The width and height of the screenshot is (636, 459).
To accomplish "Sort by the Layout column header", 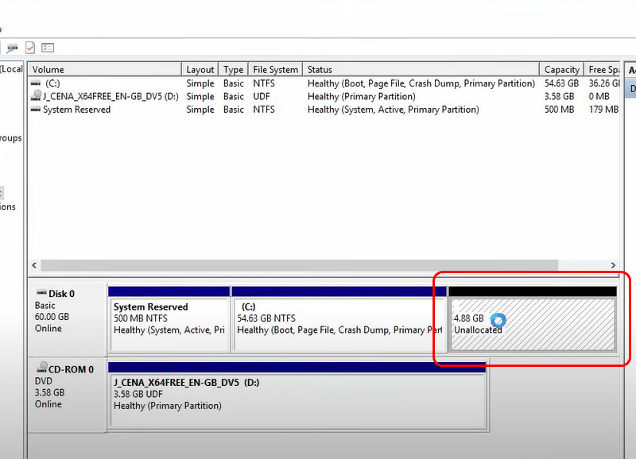I will (200, 70).
